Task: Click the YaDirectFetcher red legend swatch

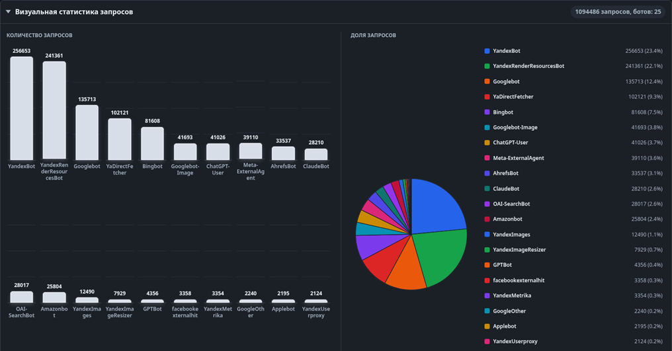Action: 487,97
